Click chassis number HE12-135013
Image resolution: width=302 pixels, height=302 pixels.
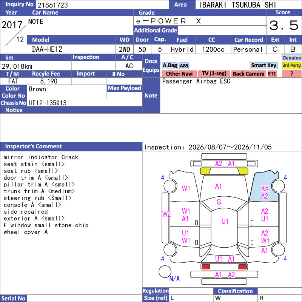click(48, 103)
